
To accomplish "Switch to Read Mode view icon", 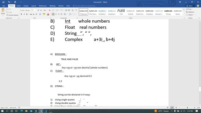I will [x=168, y=108].
